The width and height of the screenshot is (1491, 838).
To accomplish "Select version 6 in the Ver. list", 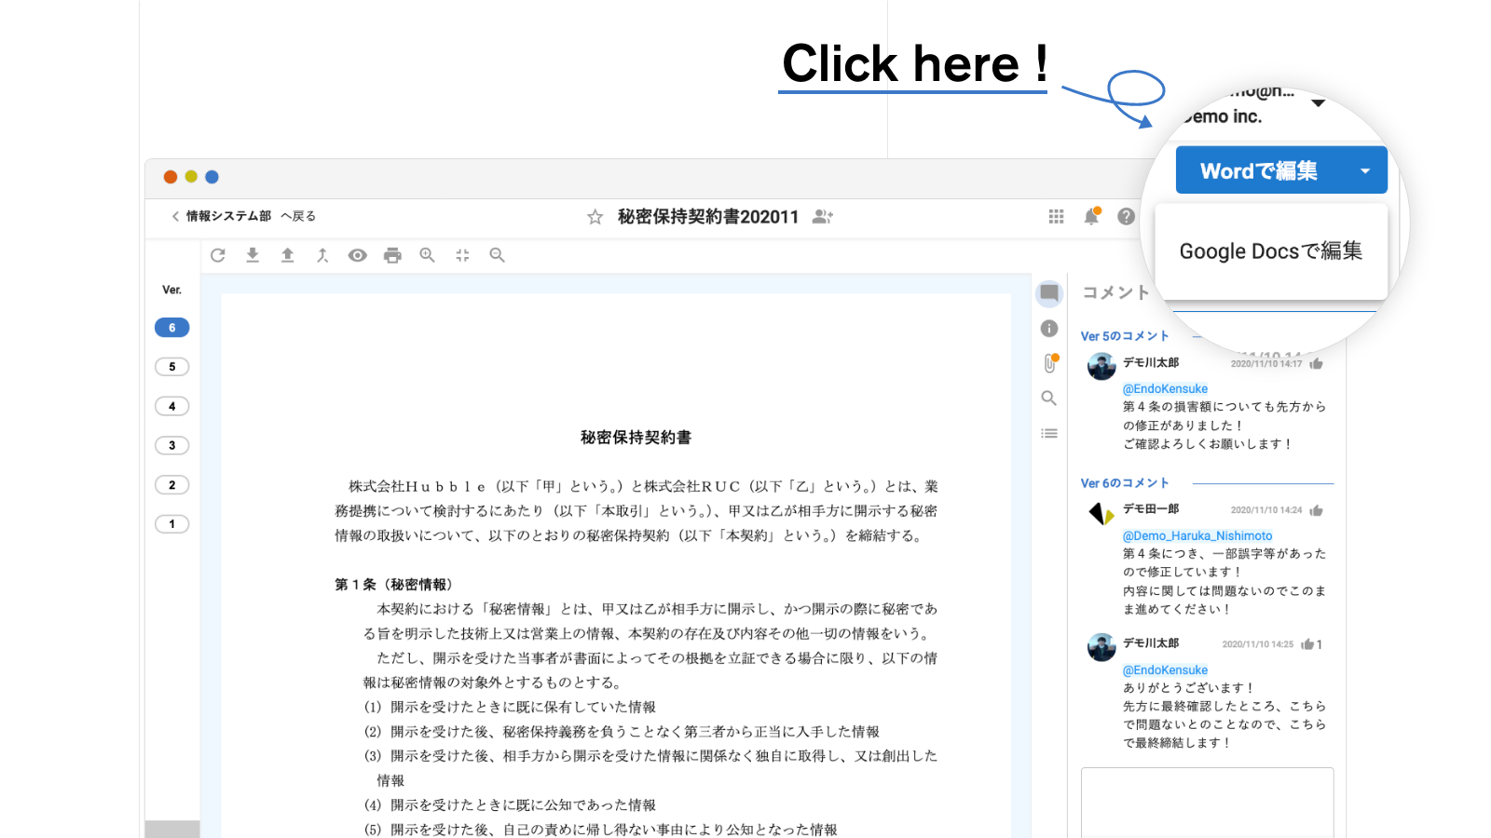I will 172,328.
